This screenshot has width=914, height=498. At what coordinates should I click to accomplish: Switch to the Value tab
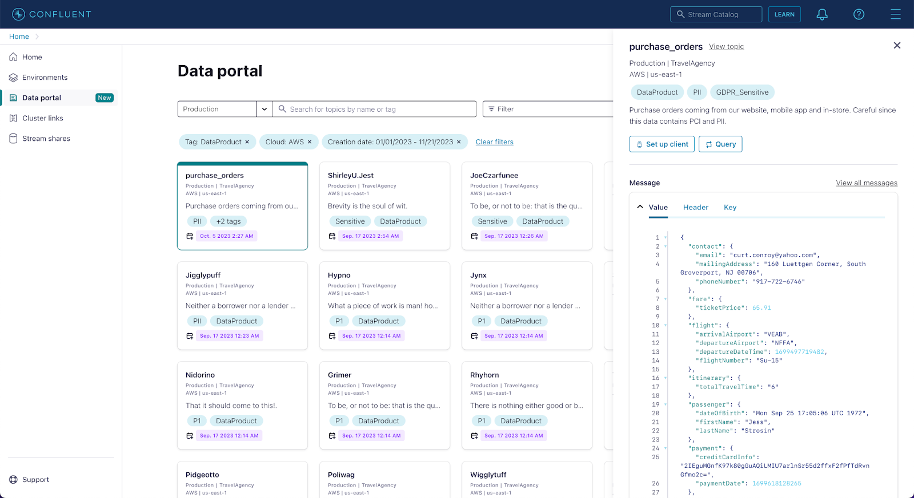click(658, 208)
